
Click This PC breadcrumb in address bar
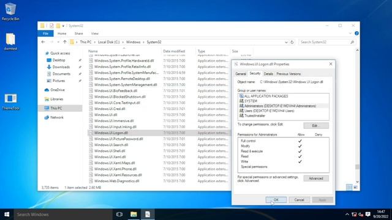click(86, 42)
